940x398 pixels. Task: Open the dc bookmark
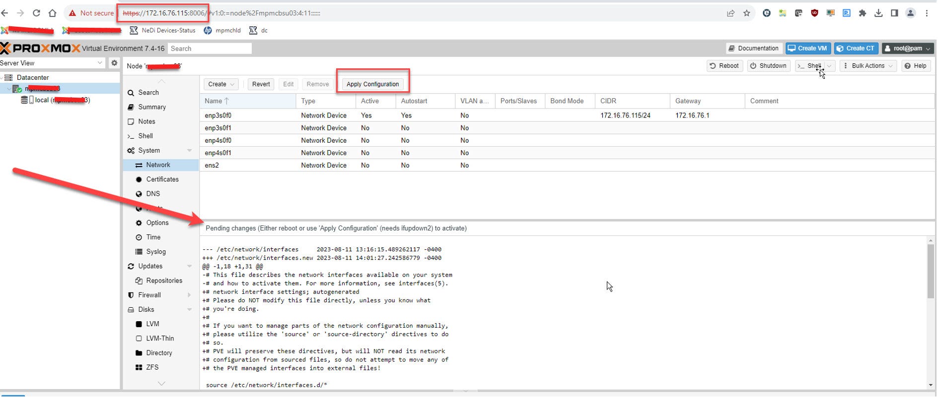(259, 30)
